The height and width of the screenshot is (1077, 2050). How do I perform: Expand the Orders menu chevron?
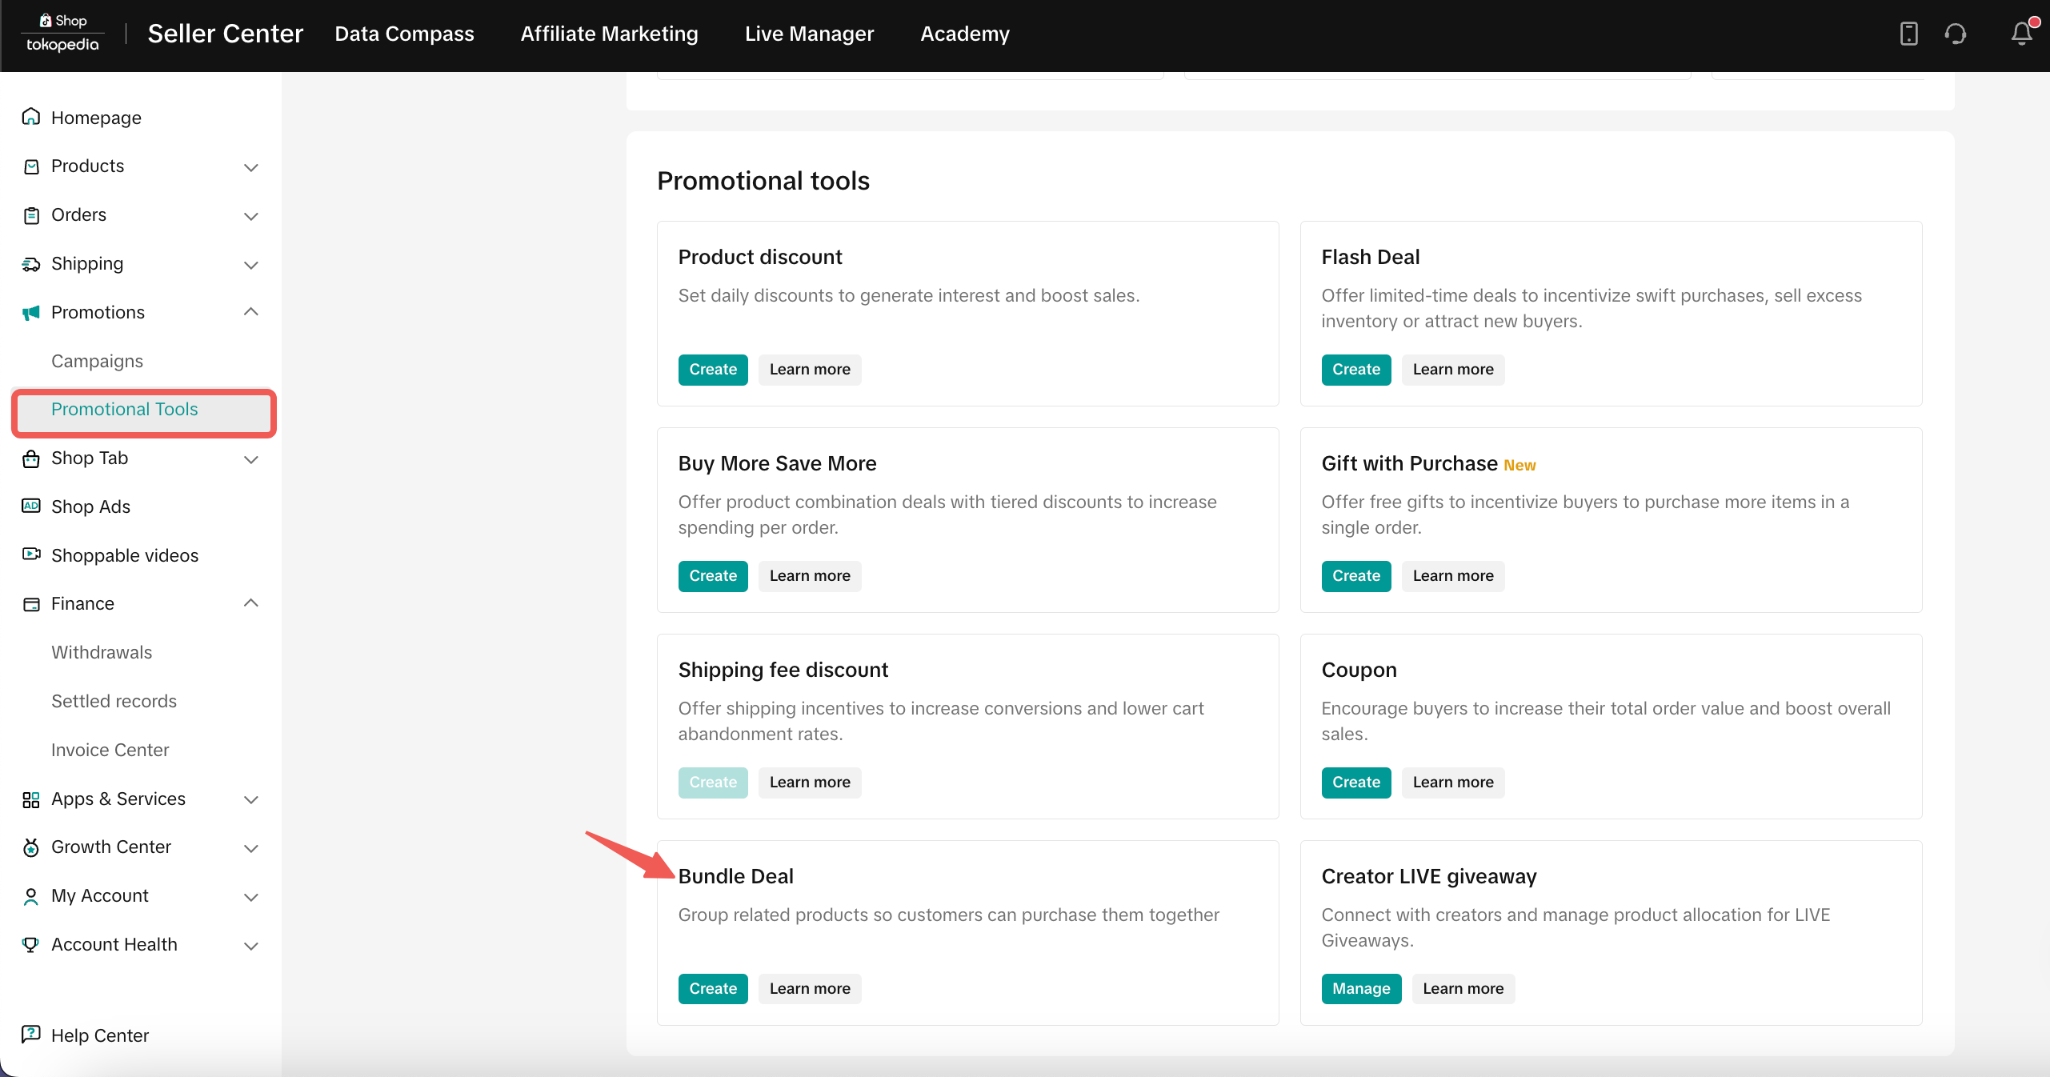click(250, 216)
